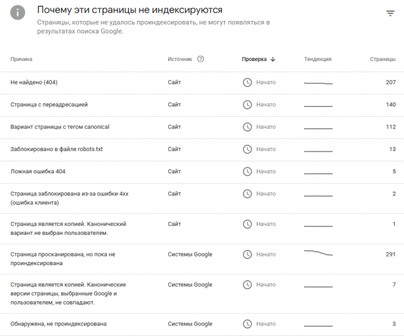The width and height of the screenshot is (404, 336).
Task: Open Страница заблокирована из-за ошибки 4xx row
Action: tap(202, 198)
